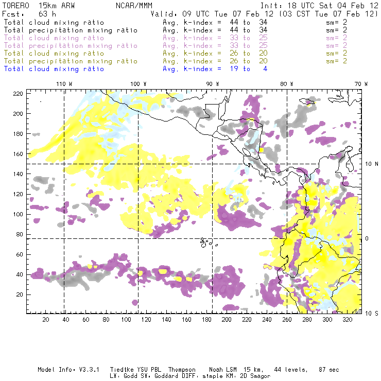Click the "sm= 2" value in the top black legend row
The height and width of the screenshot is (381, 381).
click(336, 22)
